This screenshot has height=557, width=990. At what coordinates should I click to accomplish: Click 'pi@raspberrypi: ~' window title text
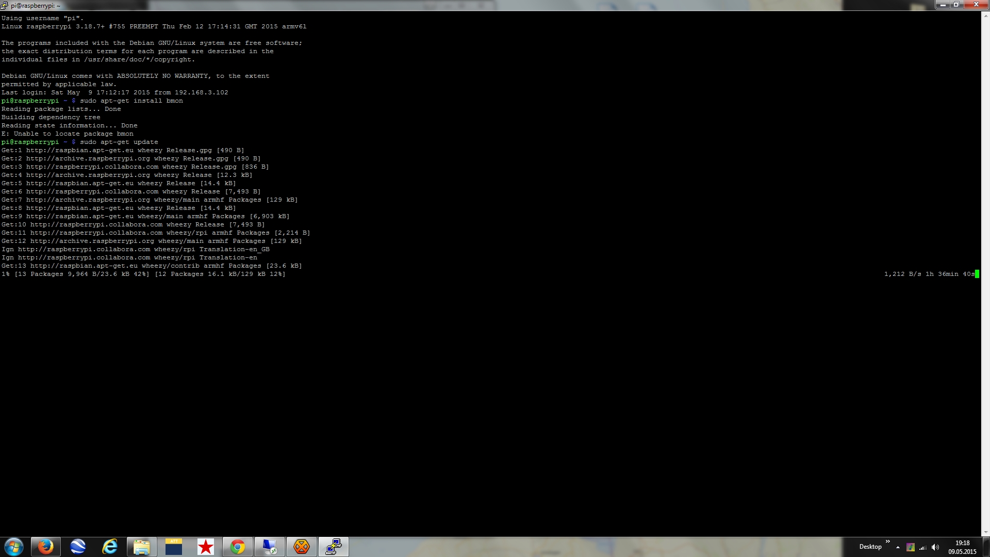point(36,6)
